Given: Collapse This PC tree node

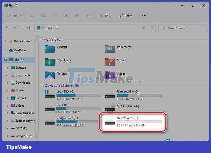Looking at the screenshot, I should (5, 60).
